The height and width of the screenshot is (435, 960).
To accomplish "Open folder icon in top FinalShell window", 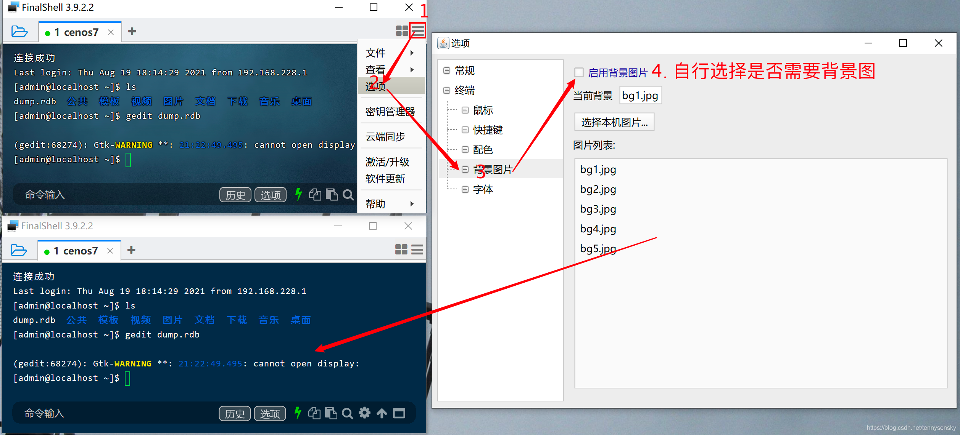I will [19, 32].
